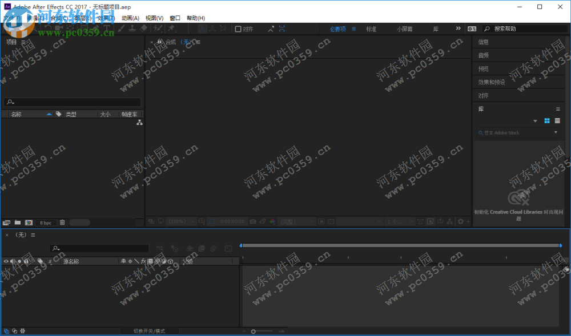571x336 pixels.
Task: Open the Adobe Stock search dropdown
Action: pyautogui.click(x=556, y=132)
